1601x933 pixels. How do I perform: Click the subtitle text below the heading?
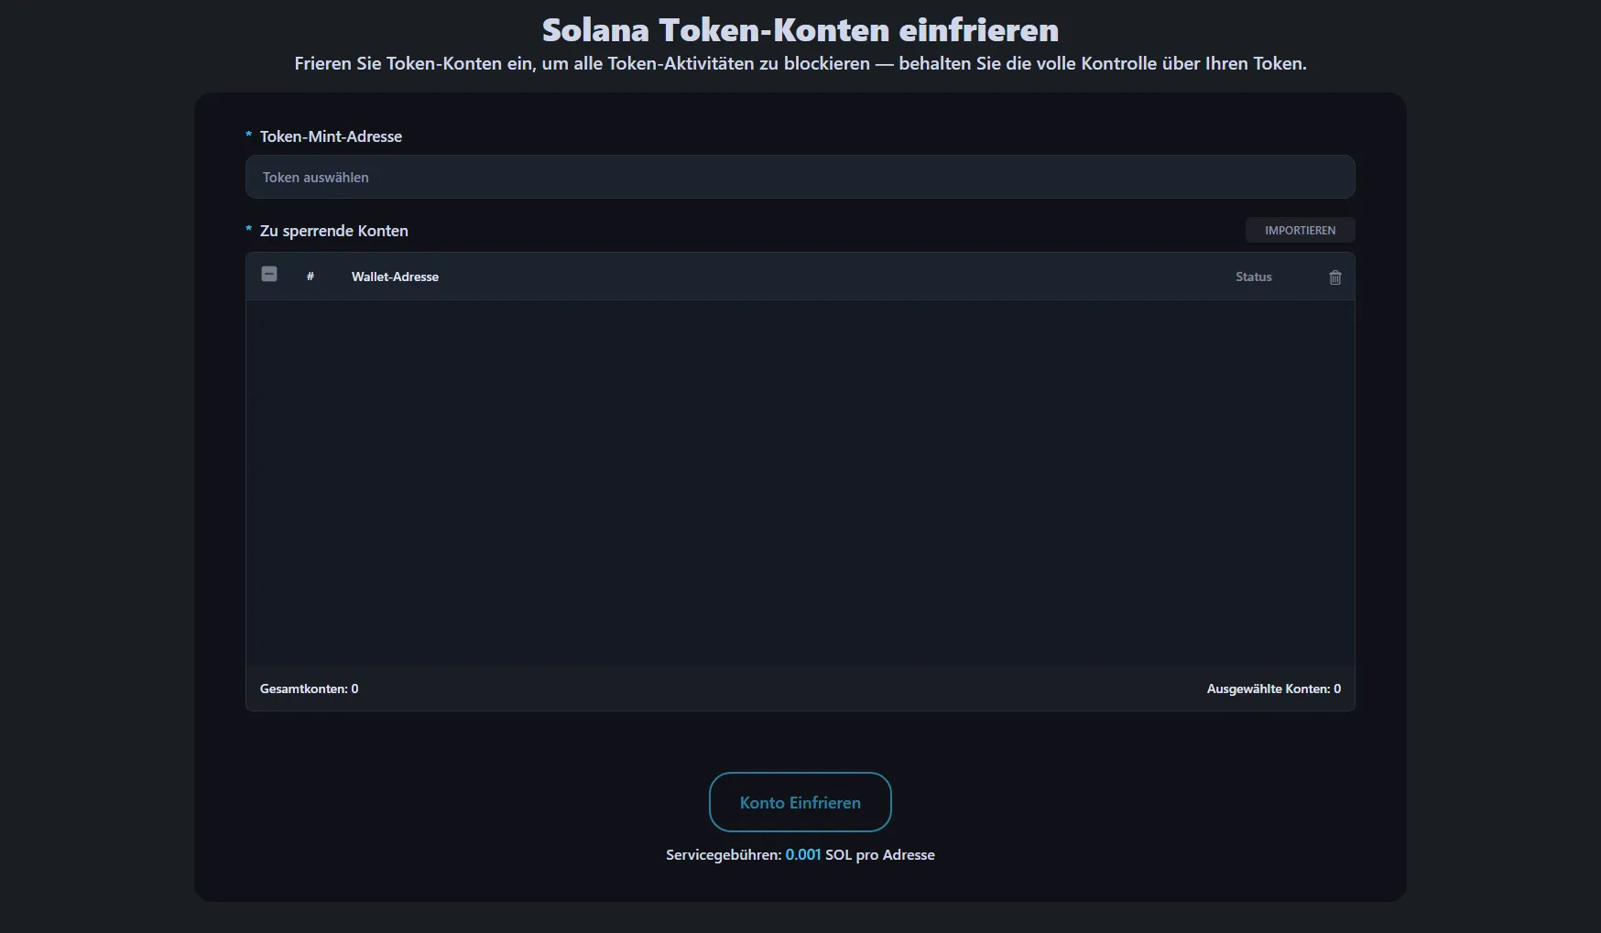(x=800, y=63)
